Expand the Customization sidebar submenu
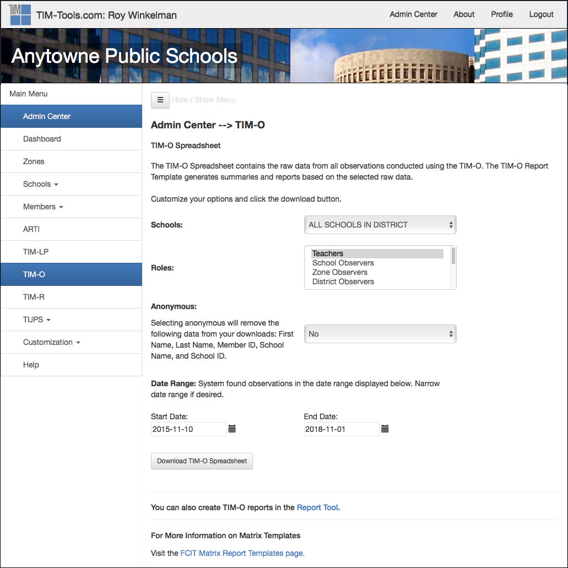 coord(72,342)
